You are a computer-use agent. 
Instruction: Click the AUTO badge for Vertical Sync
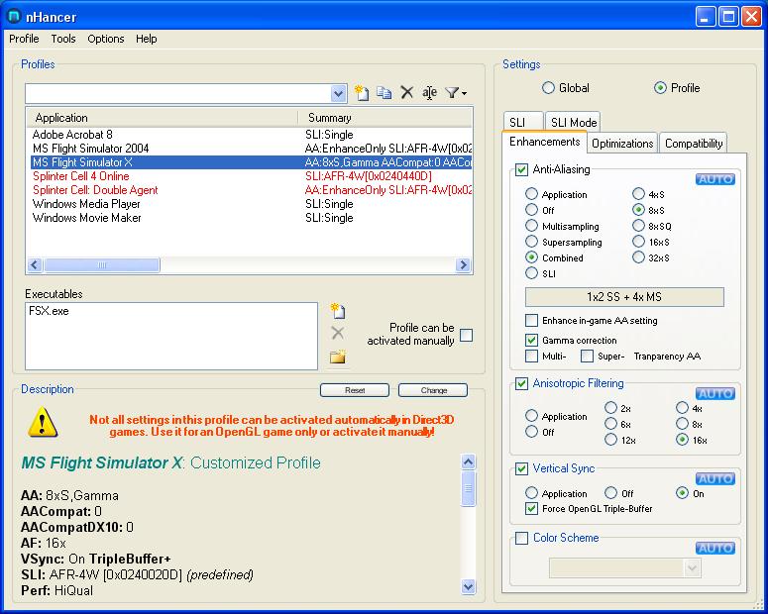click(x=714, y=478)
